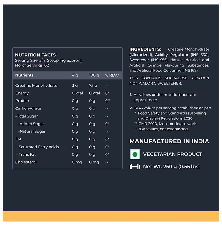Select the Serving Size line
The image size is (222, 226).
pos(48,60)
